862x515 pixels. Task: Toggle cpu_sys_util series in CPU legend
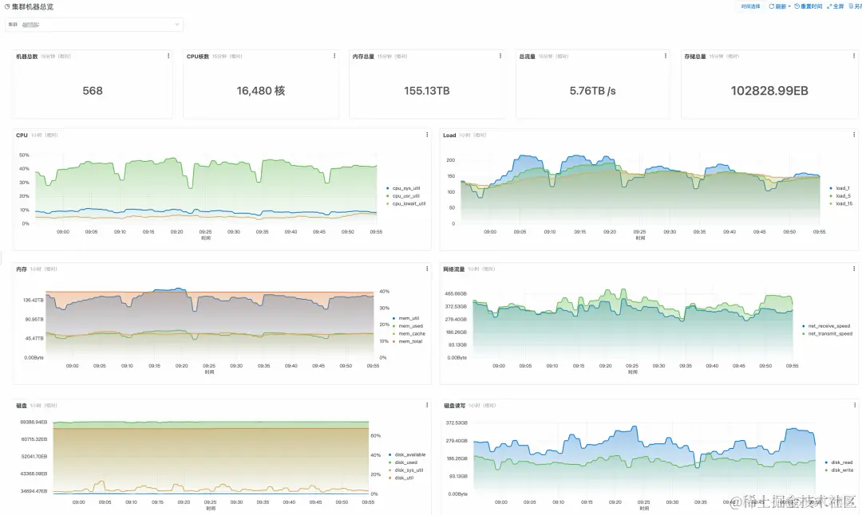403,188
